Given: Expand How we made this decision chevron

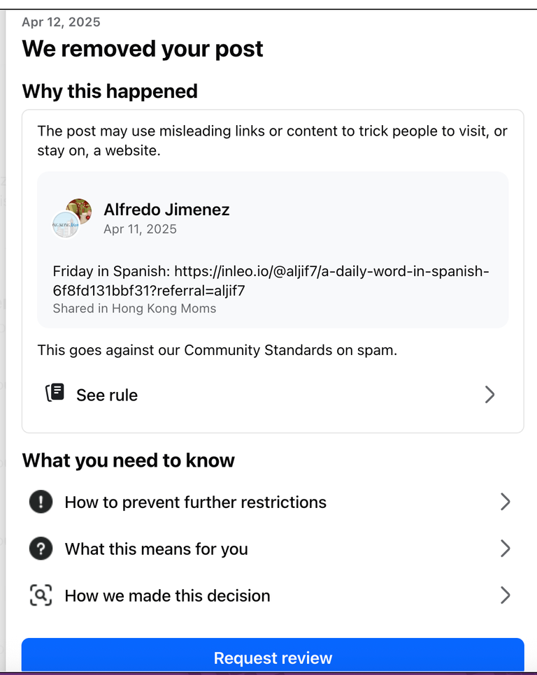Looking at the screenshot, I should click(506, 595).
